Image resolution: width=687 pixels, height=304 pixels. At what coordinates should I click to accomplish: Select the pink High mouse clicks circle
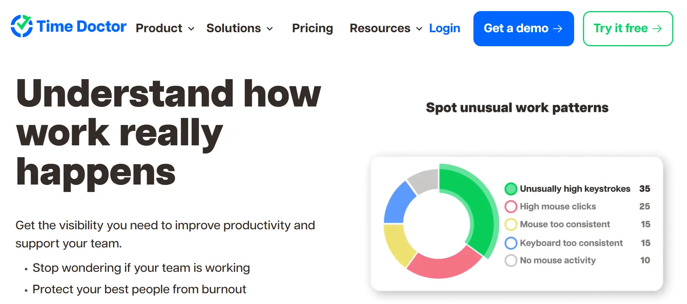(511, 206)
